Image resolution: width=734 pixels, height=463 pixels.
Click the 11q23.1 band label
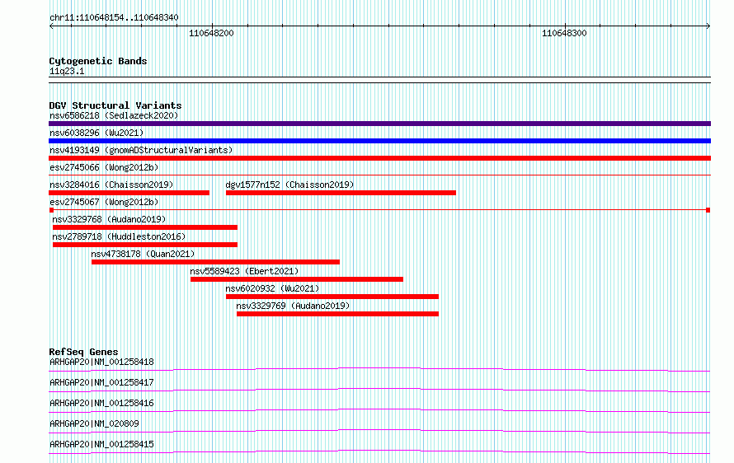(67, 71)
